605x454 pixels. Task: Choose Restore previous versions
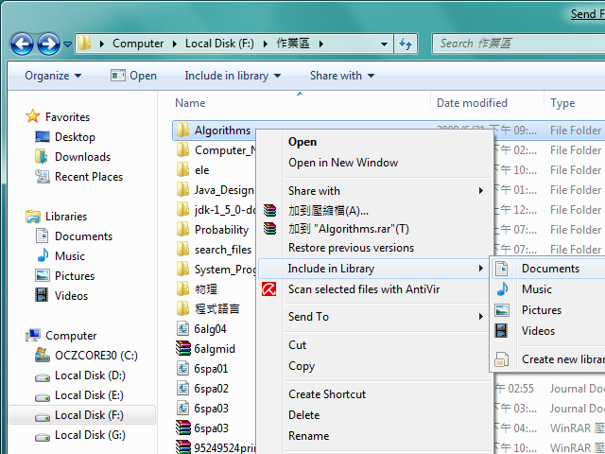(x=351, y=248)
